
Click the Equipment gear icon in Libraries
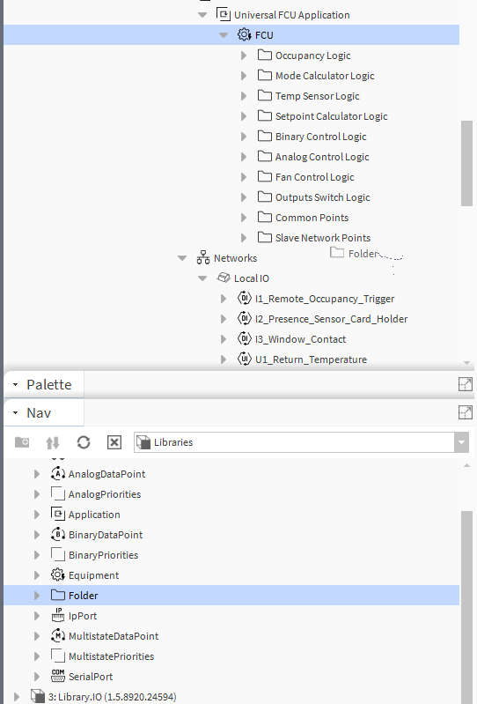(58, 574)
